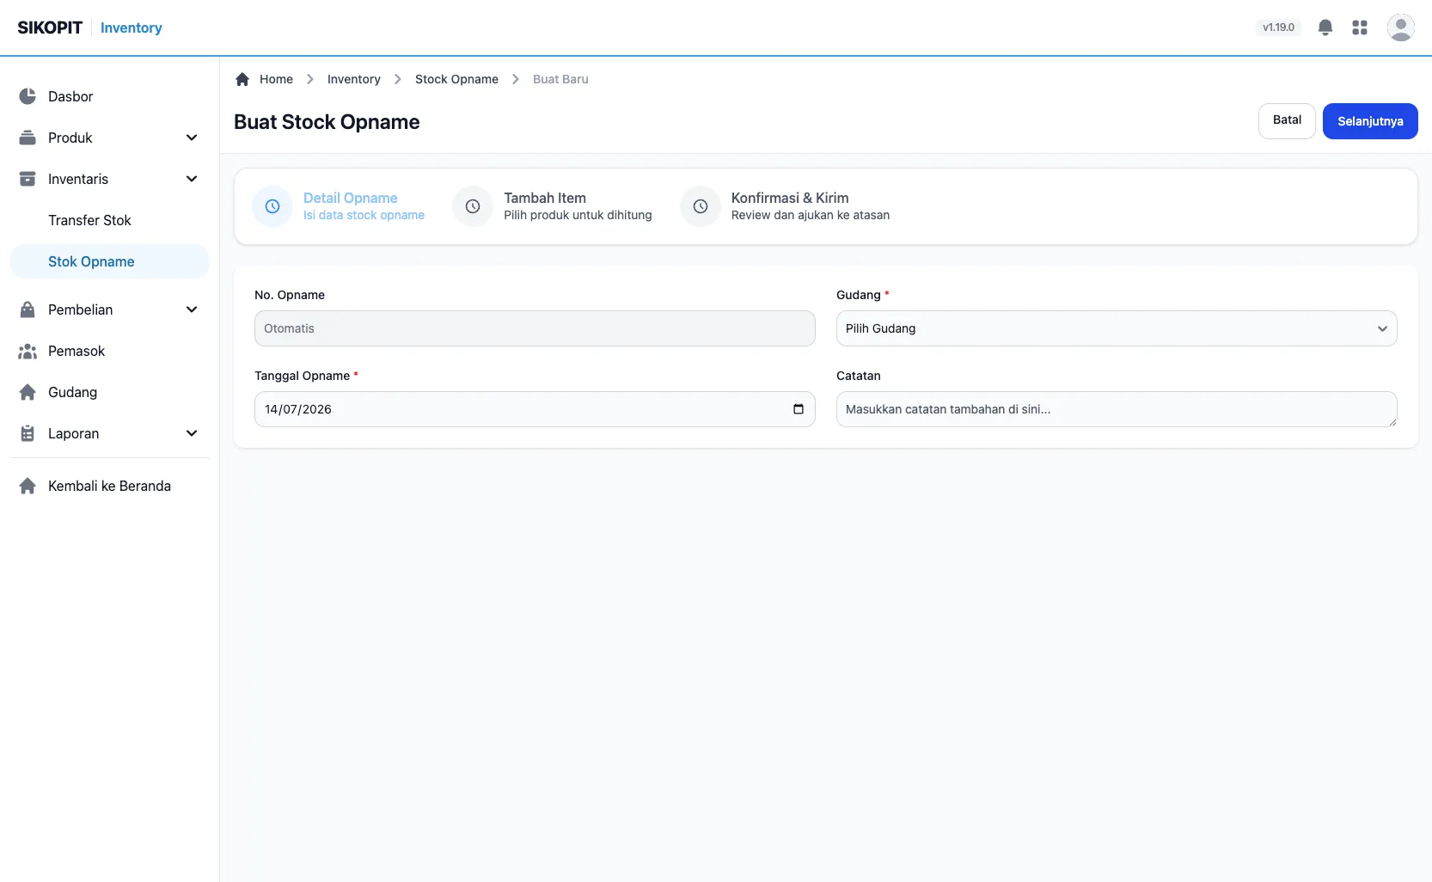This screenshot has width=1432, height=882.
Task: Click the SIKOPIT logo
Action: point(50,28)
